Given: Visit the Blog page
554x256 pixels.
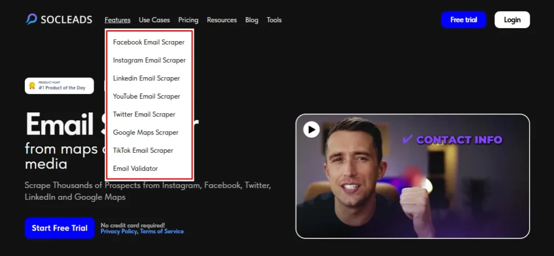Looking at the screenshot, I should [x=252, y=20].
